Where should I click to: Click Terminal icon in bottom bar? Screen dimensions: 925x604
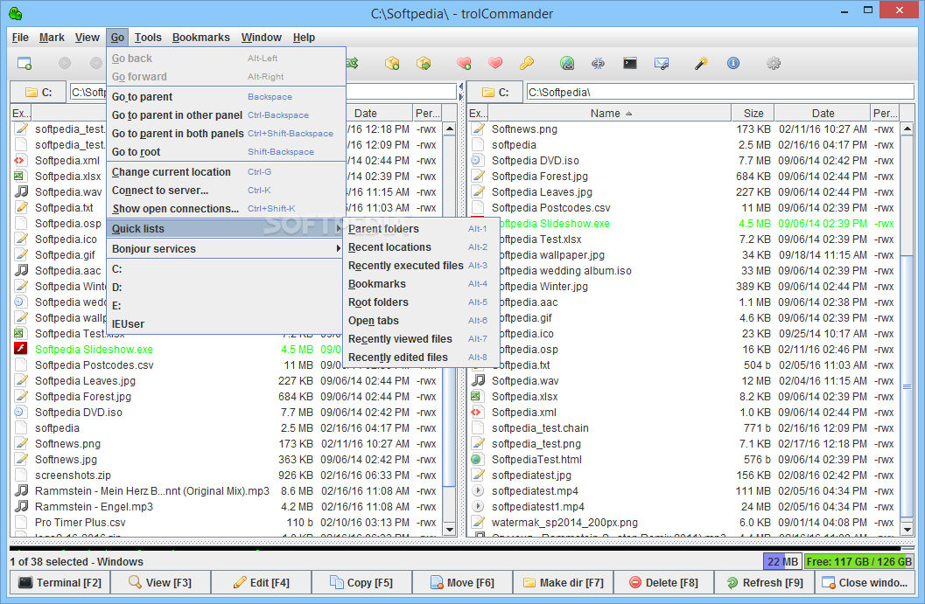coord(25,582)
